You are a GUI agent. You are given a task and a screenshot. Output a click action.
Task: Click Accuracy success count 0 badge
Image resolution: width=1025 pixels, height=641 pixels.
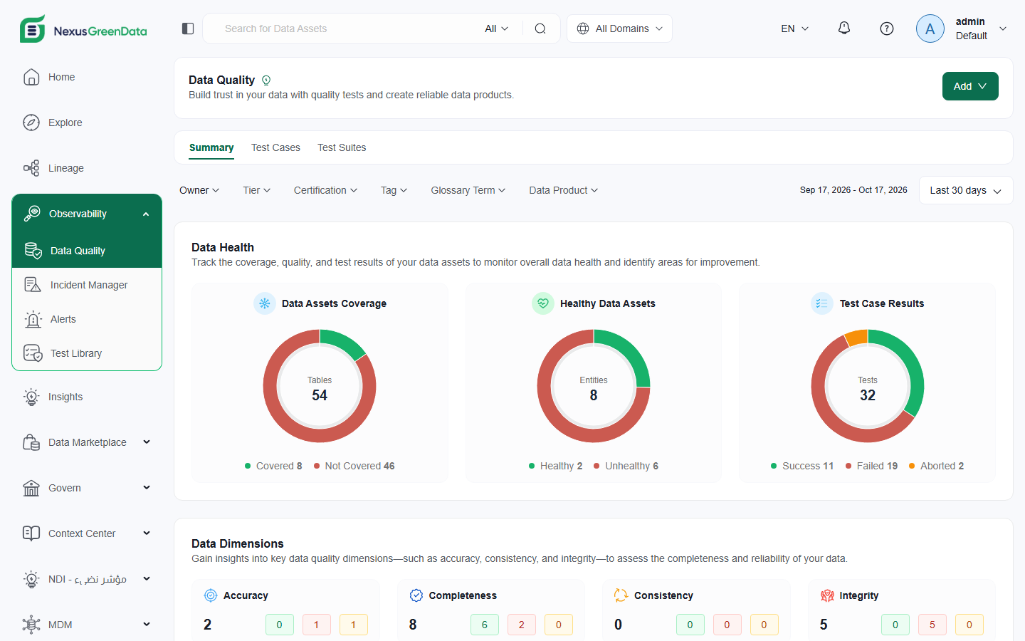pyautogui.click(x=280, y=625)
